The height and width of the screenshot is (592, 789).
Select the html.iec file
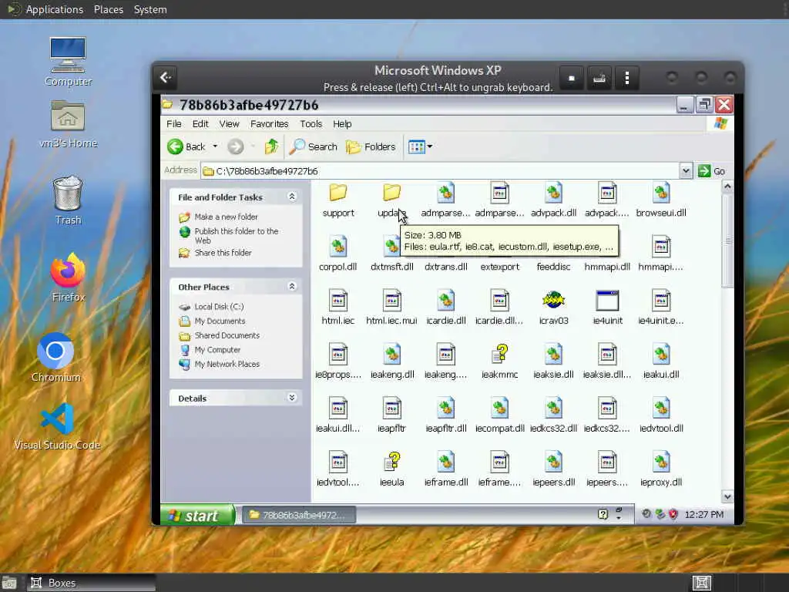click(x=337, y=308)
